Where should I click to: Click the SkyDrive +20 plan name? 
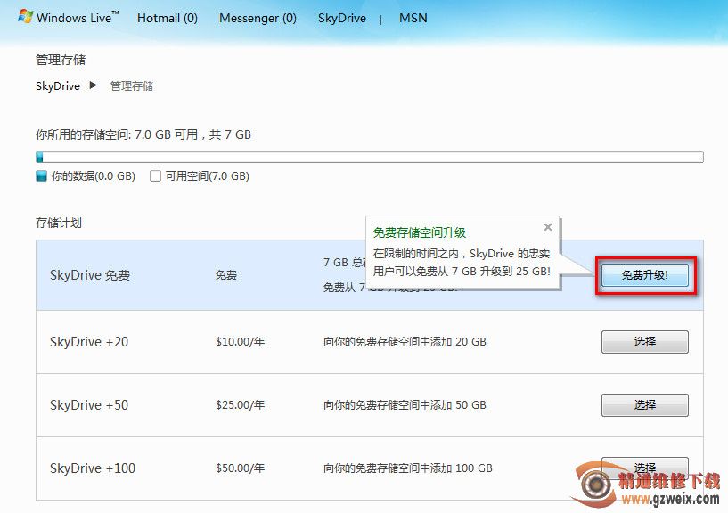click(x=89, y=342)
